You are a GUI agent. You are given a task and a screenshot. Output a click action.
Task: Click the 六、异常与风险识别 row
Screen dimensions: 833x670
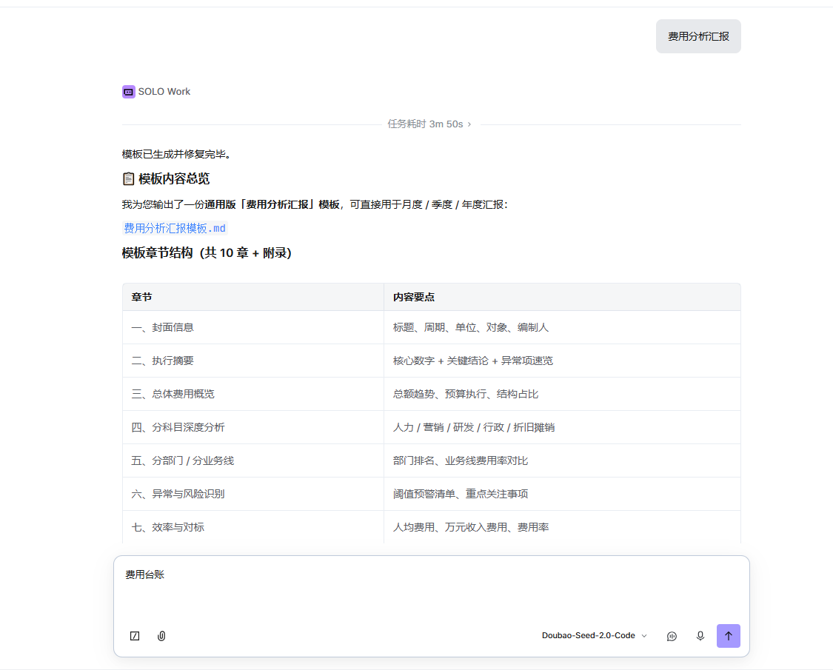coord(432,494)
